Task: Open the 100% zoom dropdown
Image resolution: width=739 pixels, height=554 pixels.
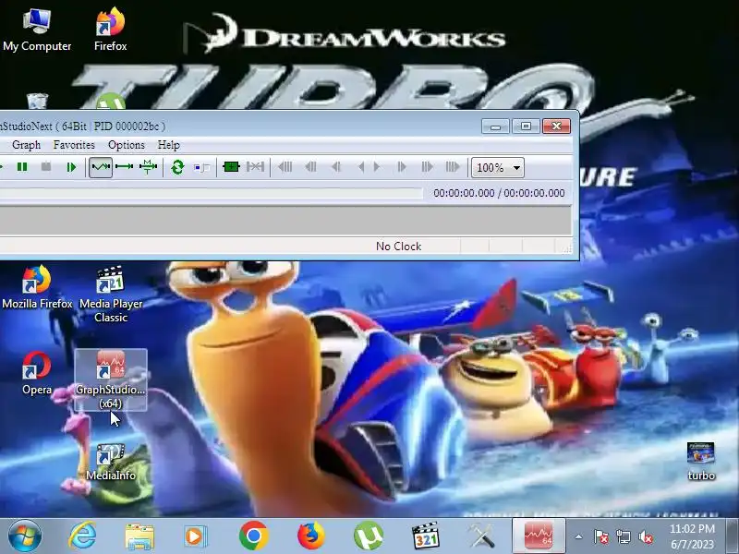Action: click(498, 167)
